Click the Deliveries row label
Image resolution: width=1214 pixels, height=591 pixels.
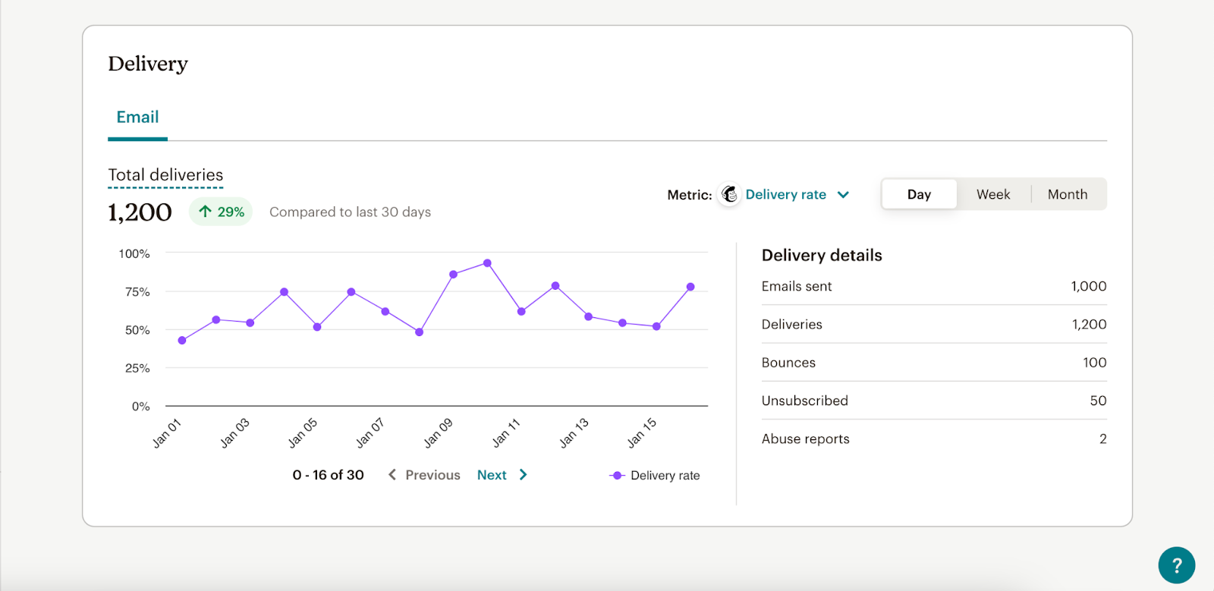[x=792, y=325]
